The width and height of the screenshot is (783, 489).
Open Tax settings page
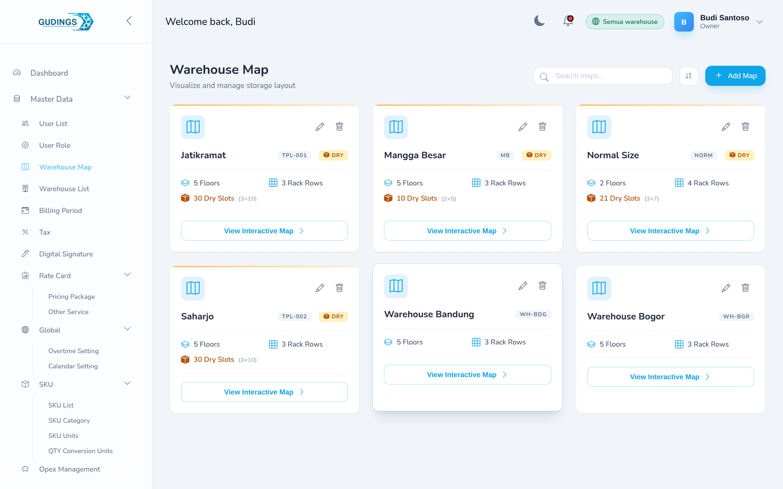pyautogui.click(x=44, y=232)
